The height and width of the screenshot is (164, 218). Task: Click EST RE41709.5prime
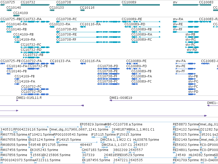pos(174,163)
